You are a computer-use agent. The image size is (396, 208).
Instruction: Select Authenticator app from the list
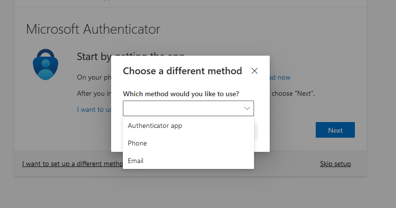coord(188,125)
